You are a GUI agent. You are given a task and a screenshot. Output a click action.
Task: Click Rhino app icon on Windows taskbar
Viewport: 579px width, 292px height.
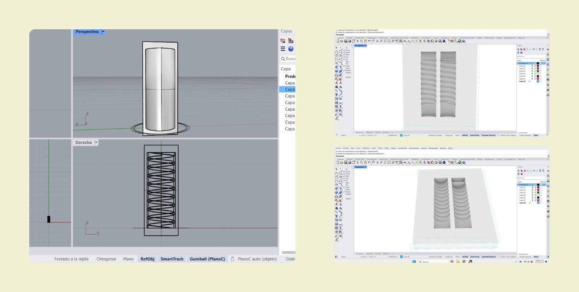[470, 262]
